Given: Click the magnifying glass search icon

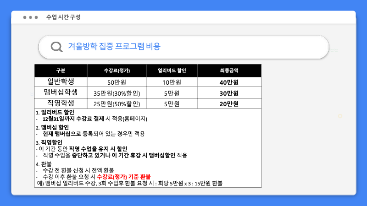Looking at the screenshot, I should click(x=57, y=47).
